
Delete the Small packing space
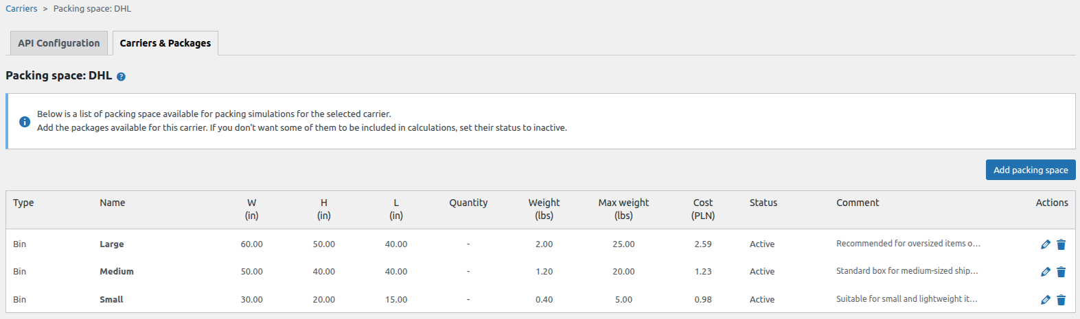tap(1061, 300)
